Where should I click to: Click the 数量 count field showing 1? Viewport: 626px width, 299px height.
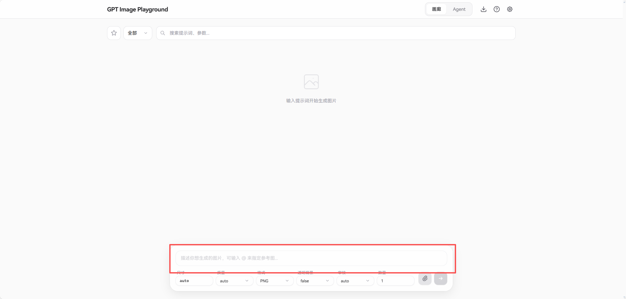[396, 281]
